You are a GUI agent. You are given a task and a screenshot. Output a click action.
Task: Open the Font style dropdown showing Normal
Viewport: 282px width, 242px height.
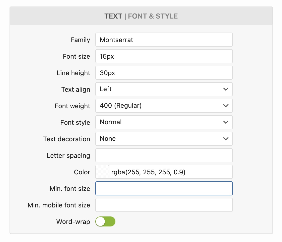[x=161, y=122]
